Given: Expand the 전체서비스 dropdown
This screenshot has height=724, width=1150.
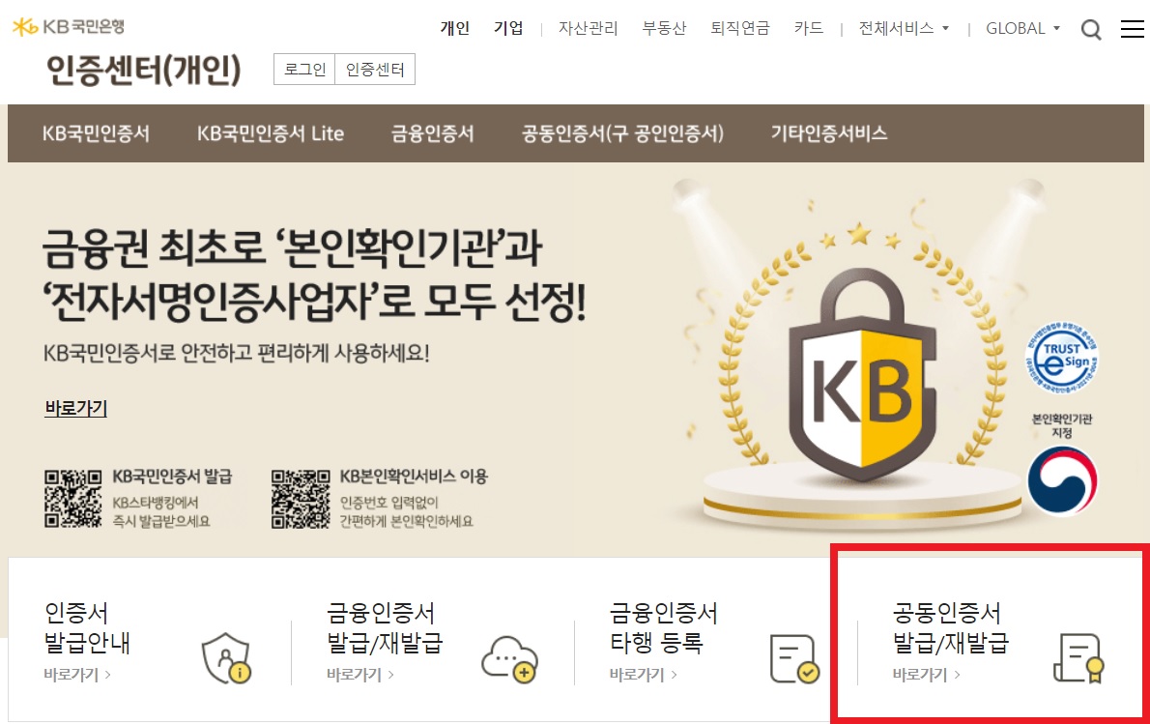Looking at the screenshot, I should click(x=904, y=28).
